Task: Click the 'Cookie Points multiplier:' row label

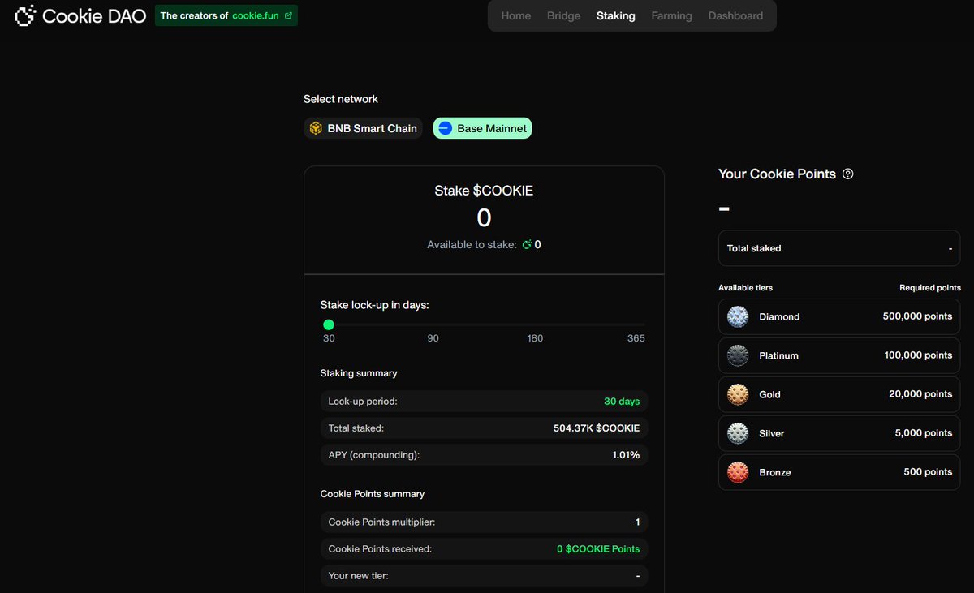Action: (381, 522)
